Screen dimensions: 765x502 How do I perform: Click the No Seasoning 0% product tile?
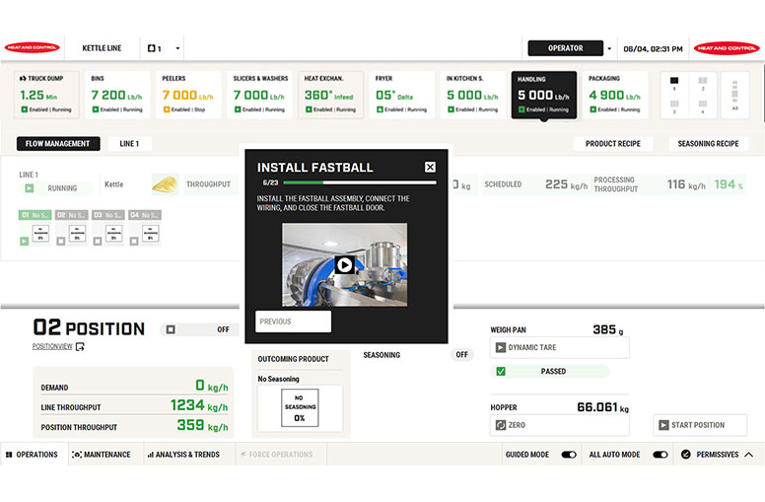pos(300,407)
